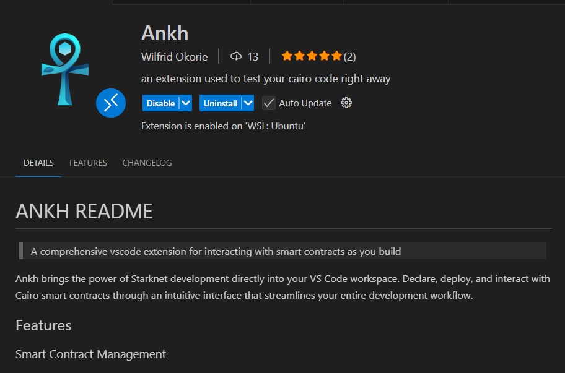Open publisher Wilfrid Okorie link
565x373 pixels.
175,57
